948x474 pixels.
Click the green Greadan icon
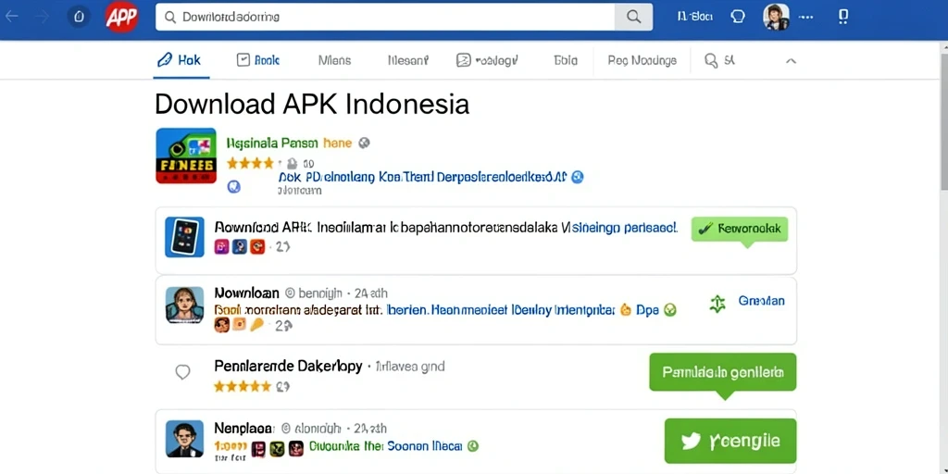(717, 304)
